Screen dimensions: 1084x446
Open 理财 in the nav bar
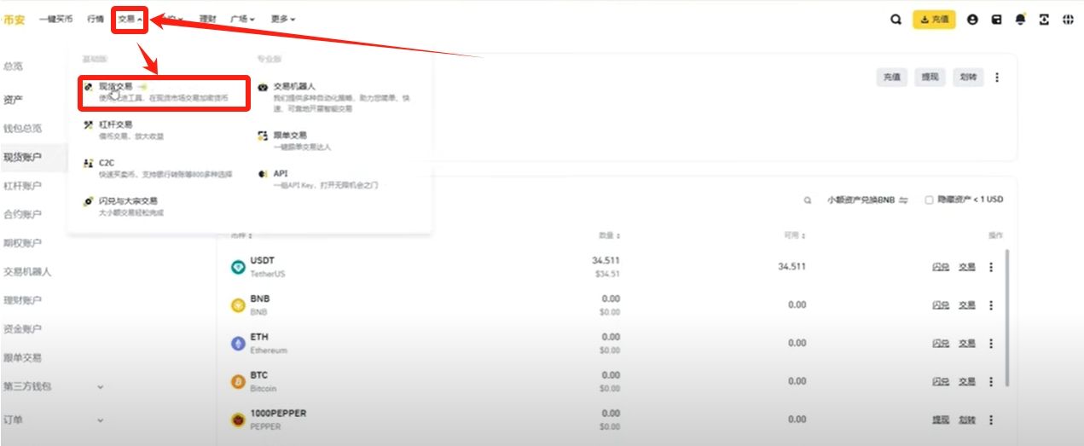(x=207, y=19)
